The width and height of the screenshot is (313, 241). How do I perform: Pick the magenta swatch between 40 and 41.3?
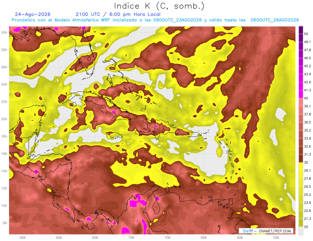301,94
